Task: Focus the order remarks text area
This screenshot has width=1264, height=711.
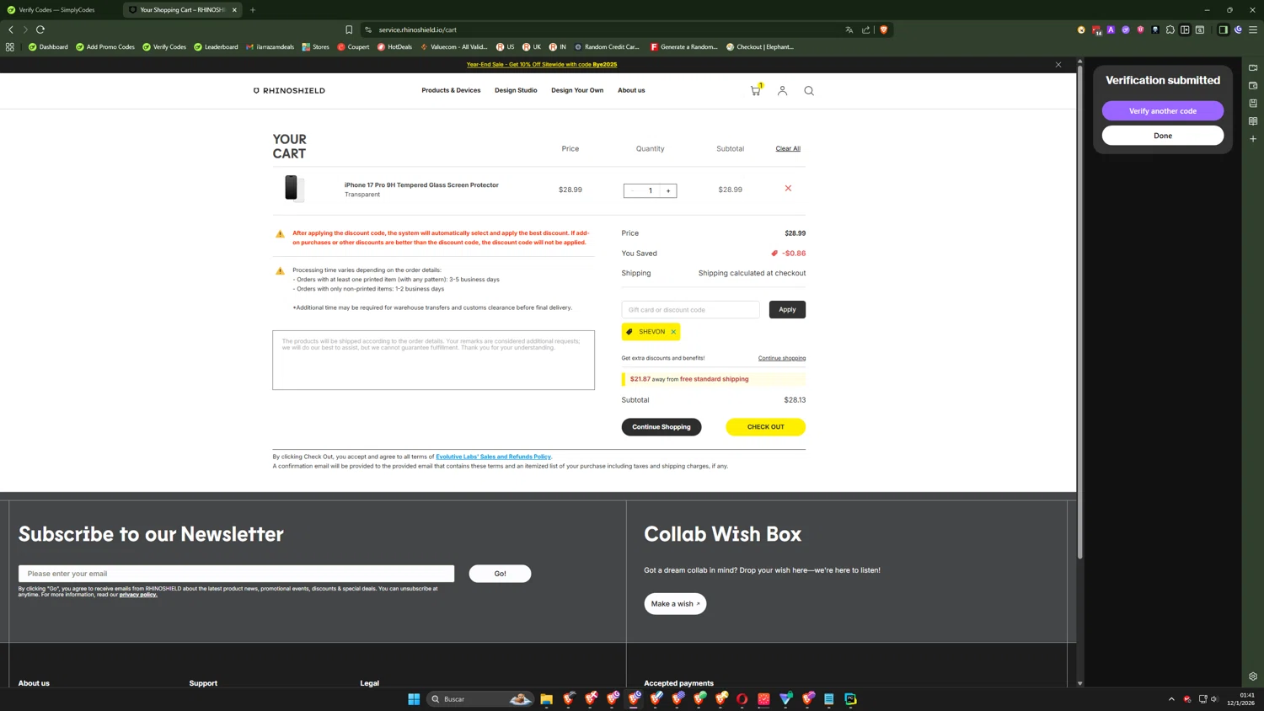Action: click(x=433, y=361)
